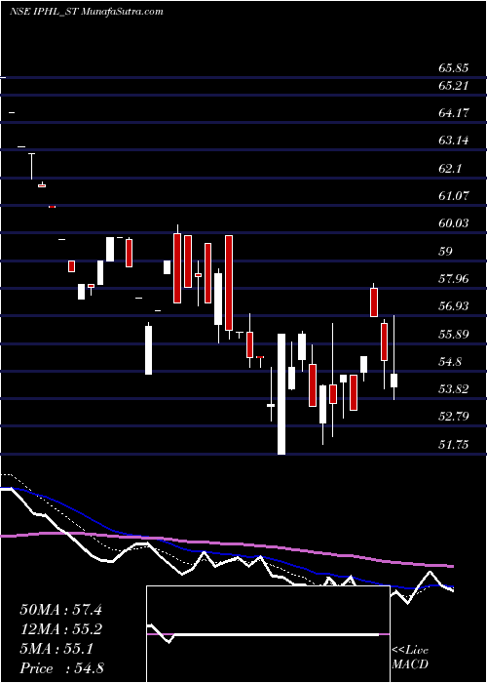The image size is (487, 683).
Task: Select the 65.21 price level label
Action: (x=454, y=86)
